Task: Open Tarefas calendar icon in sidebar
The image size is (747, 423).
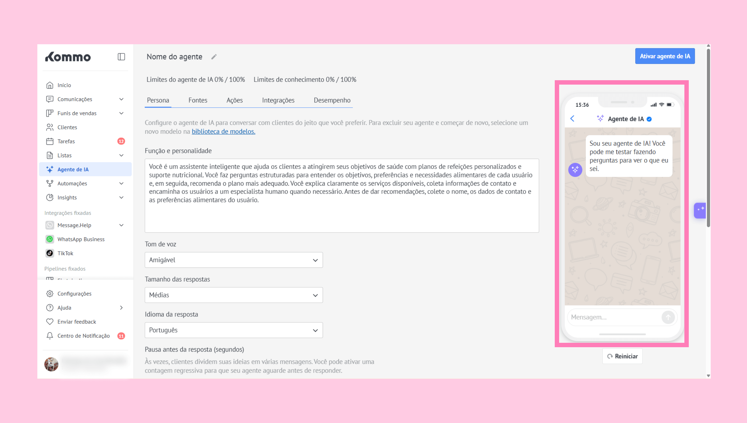Action: tap(50, 141)
